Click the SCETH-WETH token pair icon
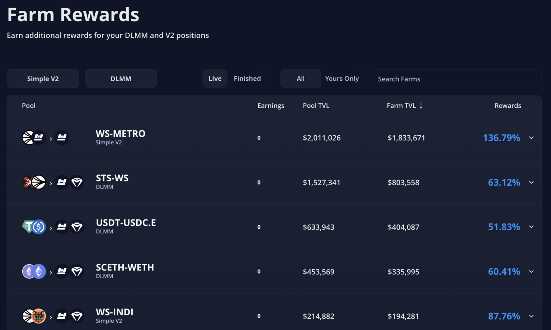The width and height of the screenshot is (551, 330). [34, 271]
